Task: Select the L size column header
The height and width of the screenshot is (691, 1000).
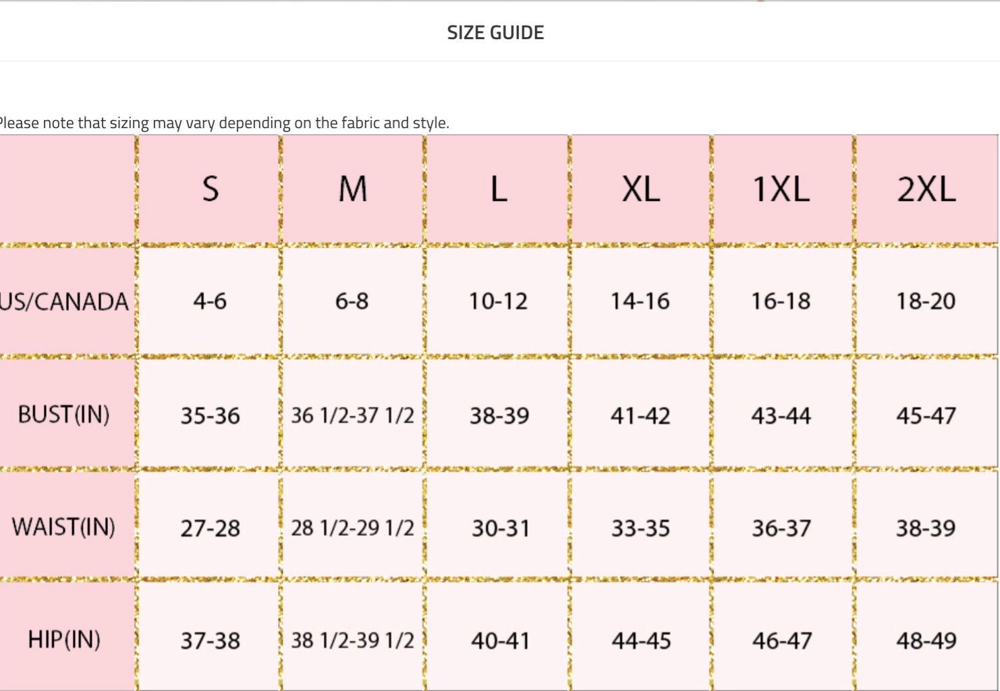Action: (498, 189)
